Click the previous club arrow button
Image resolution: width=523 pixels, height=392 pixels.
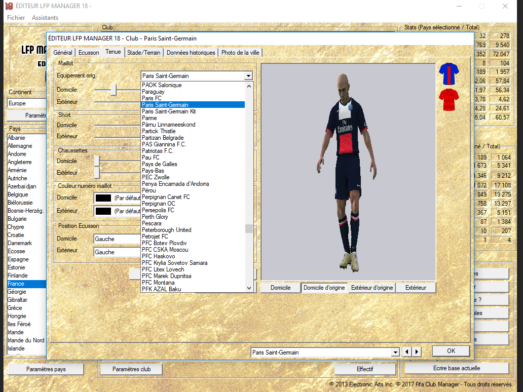coord(407,351)
